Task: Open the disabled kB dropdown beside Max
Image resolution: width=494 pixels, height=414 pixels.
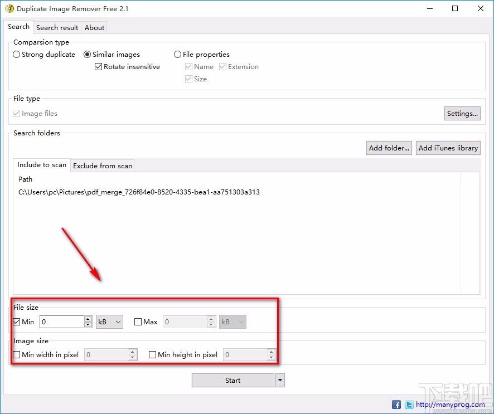Action: point(233,322)
